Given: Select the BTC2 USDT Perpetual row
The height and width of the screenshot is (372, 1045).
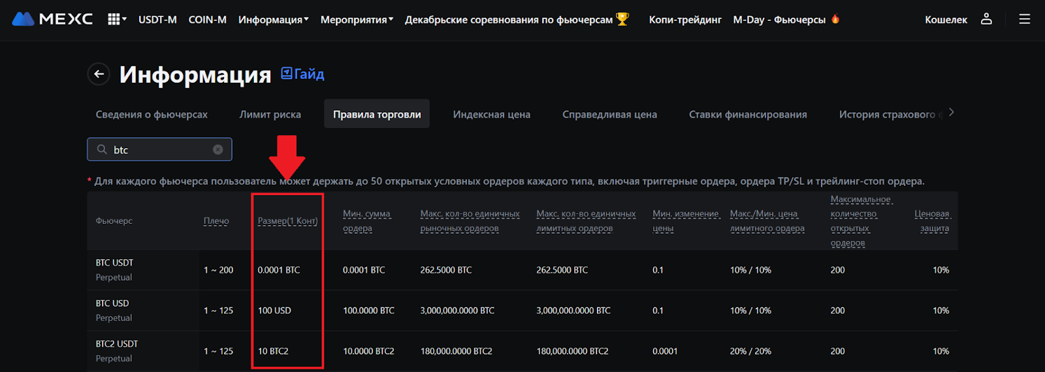Looking at the screenshot, I should tap(522, 351).
